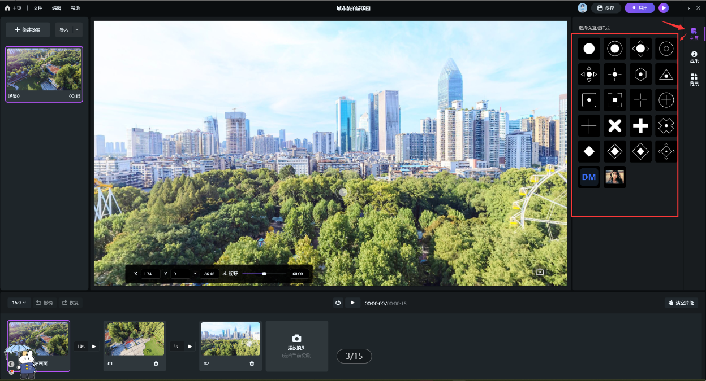Click the 新建场景 button
This screenshot has height=381, width=706.
pyautogui.click(x=28, y=30)
